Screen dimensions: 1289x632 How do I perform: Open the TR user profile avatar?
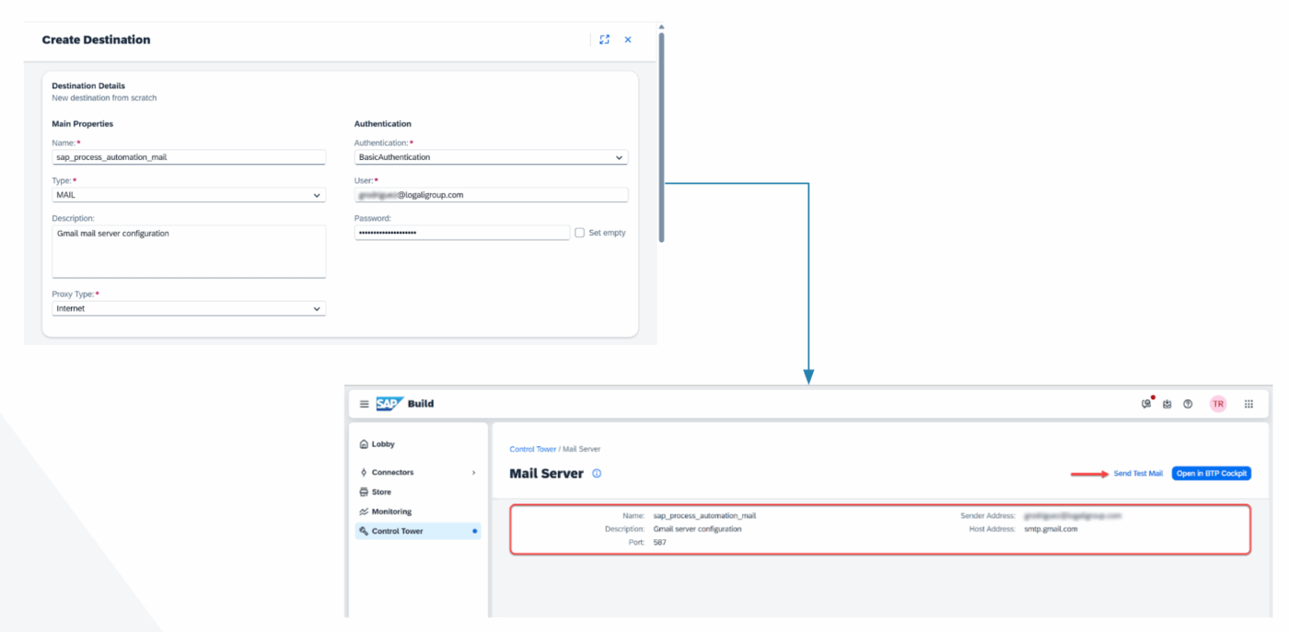1218,404
